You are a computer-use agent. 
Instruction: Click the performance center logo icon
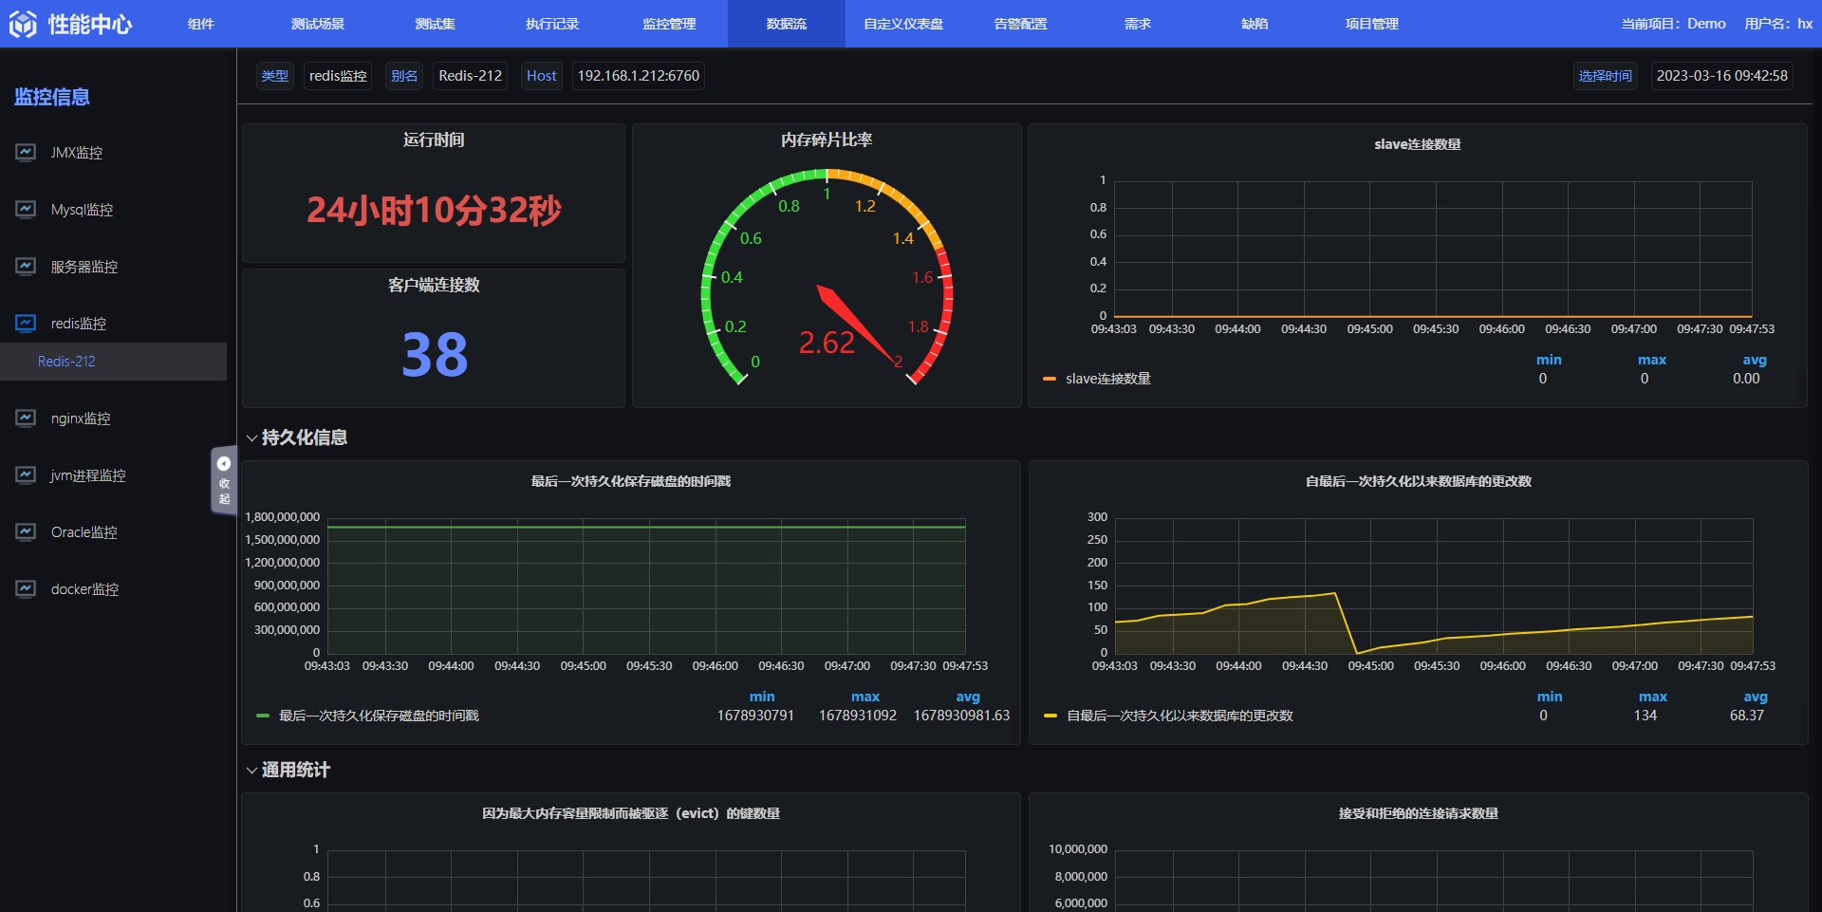(23, 24)
